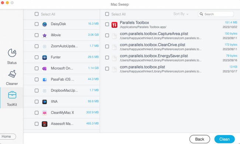Switch to the Status tab label
The image size is (240, 144).
click(12, 63)
